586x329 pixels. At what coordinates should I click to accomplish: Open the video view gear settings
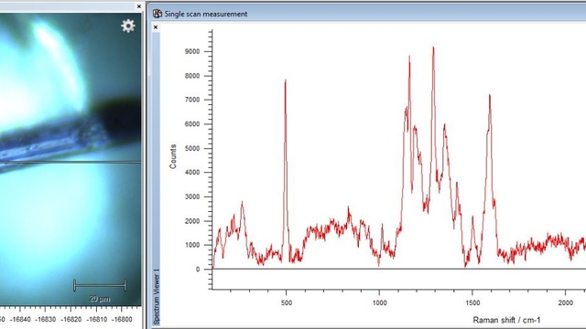tap(128, 26)
